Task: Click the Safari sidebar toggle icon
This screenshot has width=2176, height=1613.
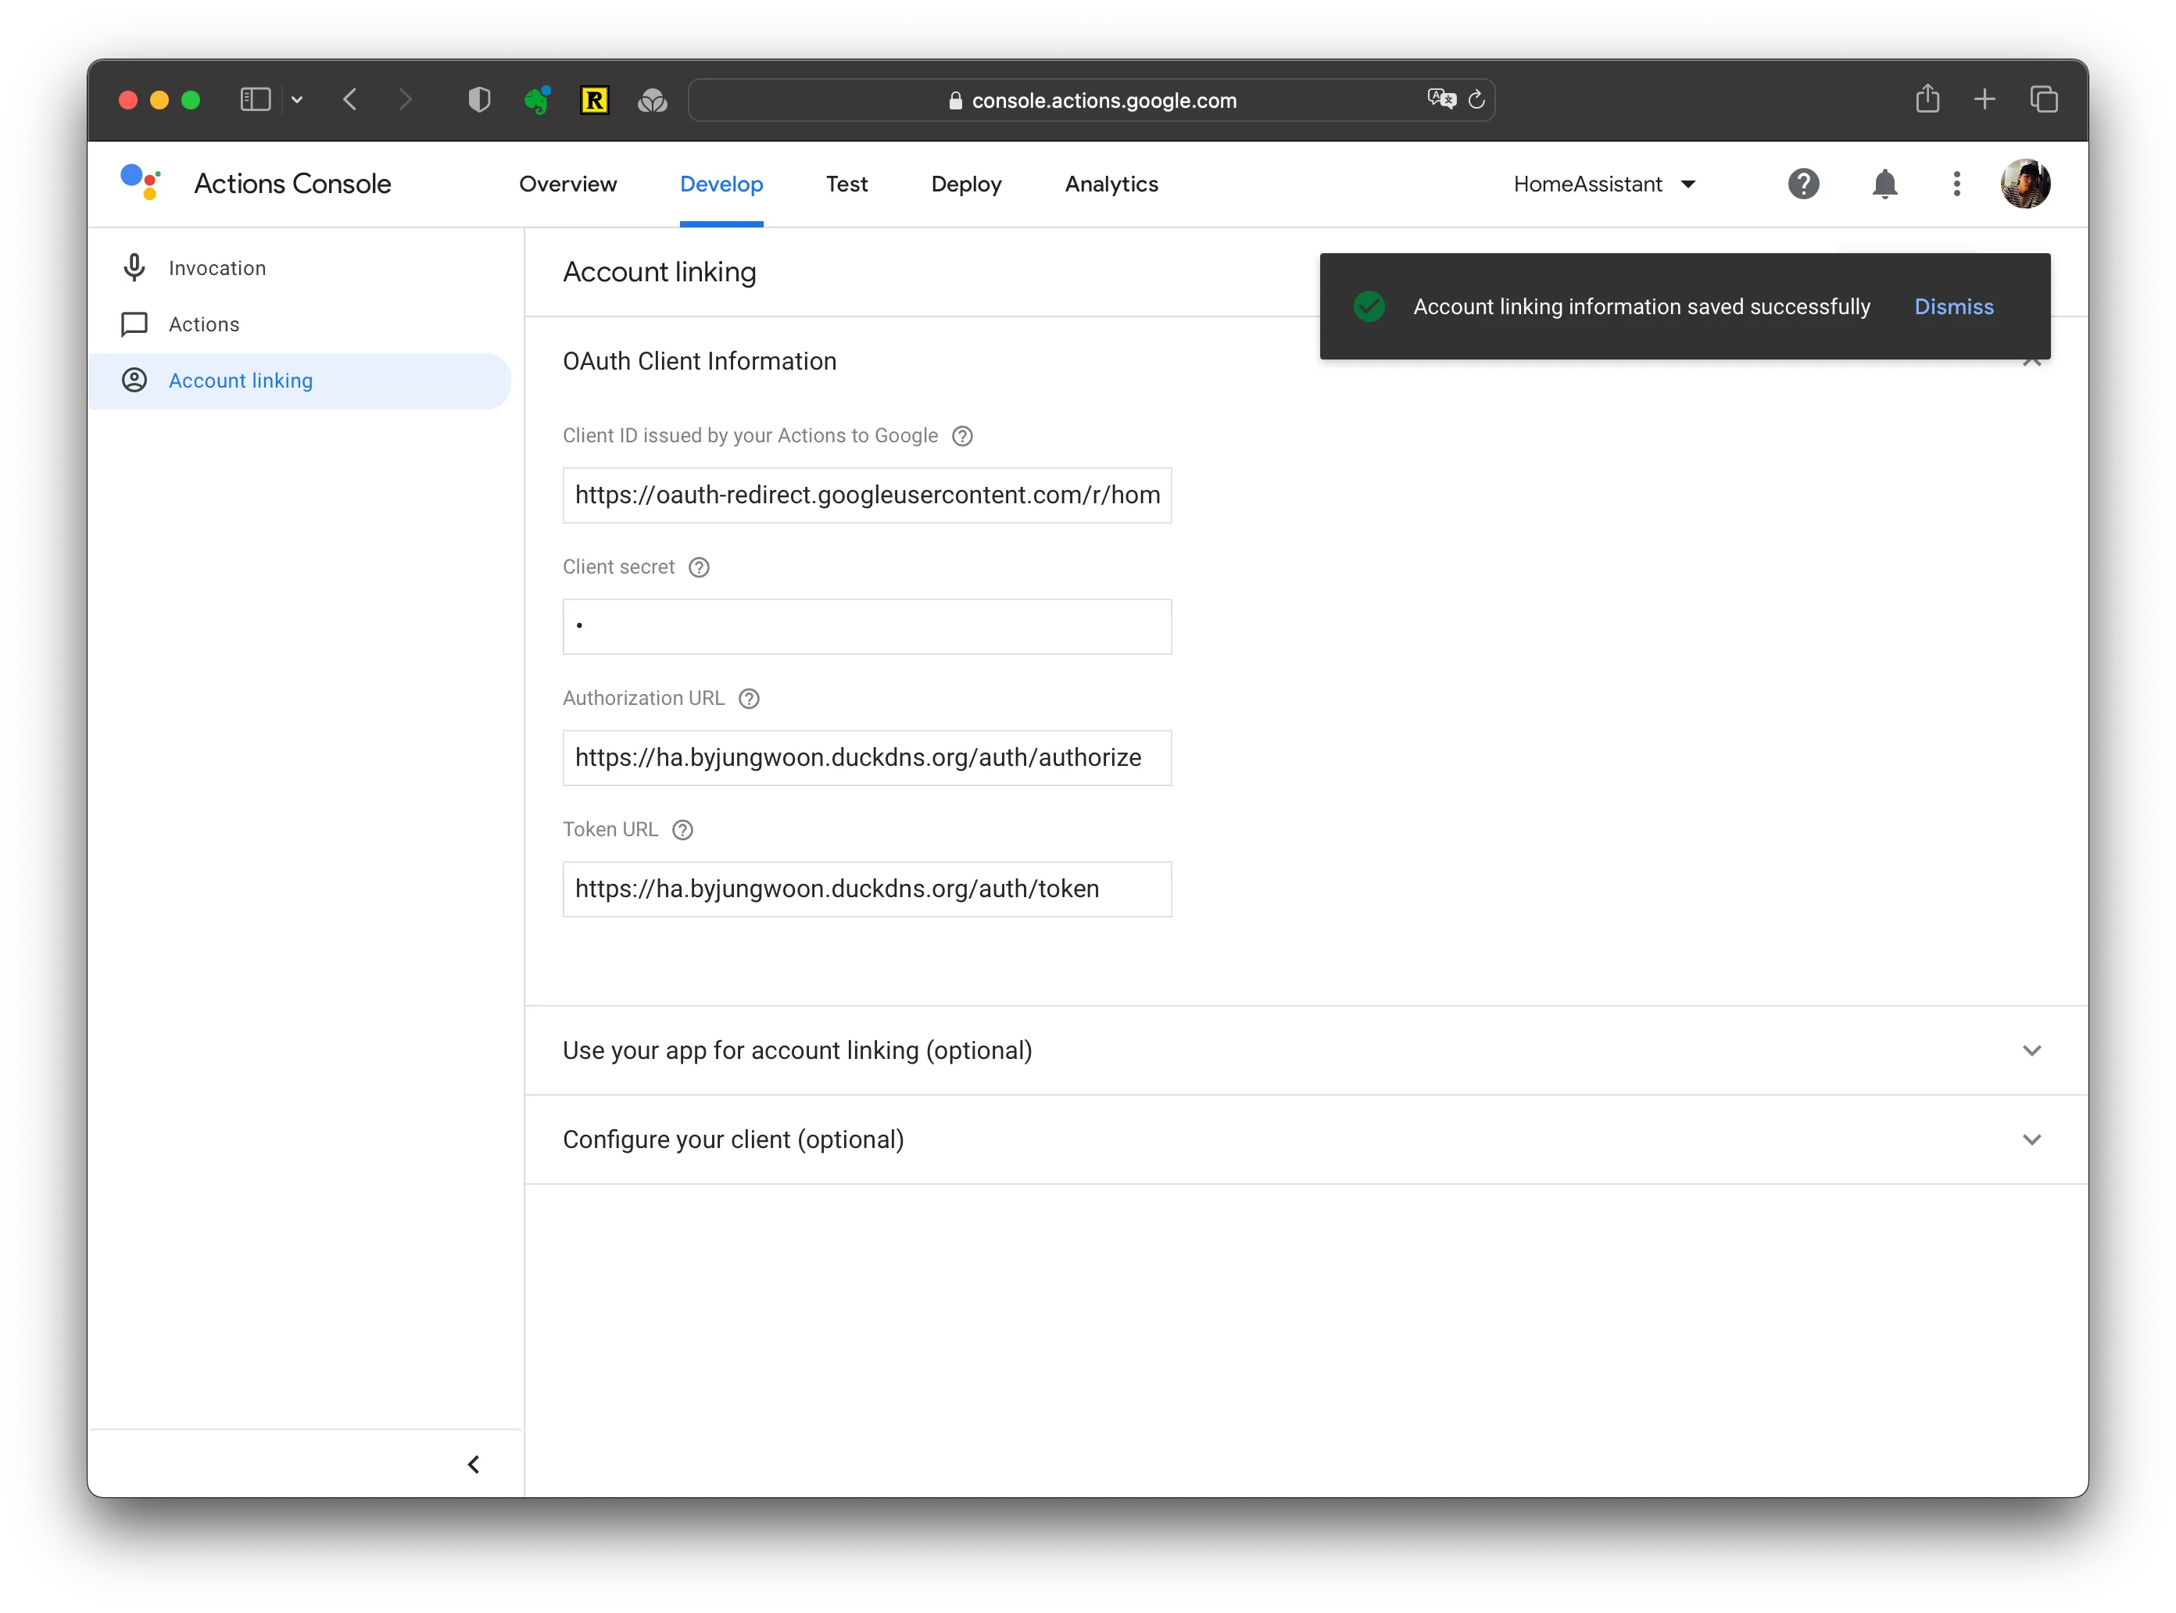Action: tap(255, 99)
